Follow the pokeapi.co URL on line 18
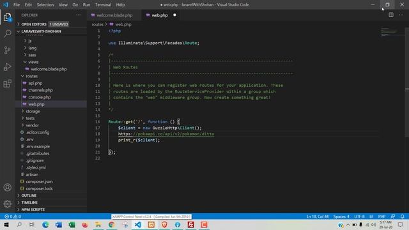This screenshot has width=409, height=230. (166, 134)
